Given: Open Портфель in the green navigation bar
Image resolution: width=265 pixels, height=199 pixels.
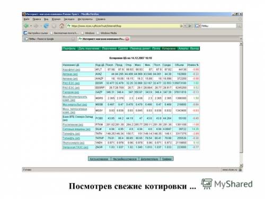Looking at the screenshot, I should [x=69, y=48].
